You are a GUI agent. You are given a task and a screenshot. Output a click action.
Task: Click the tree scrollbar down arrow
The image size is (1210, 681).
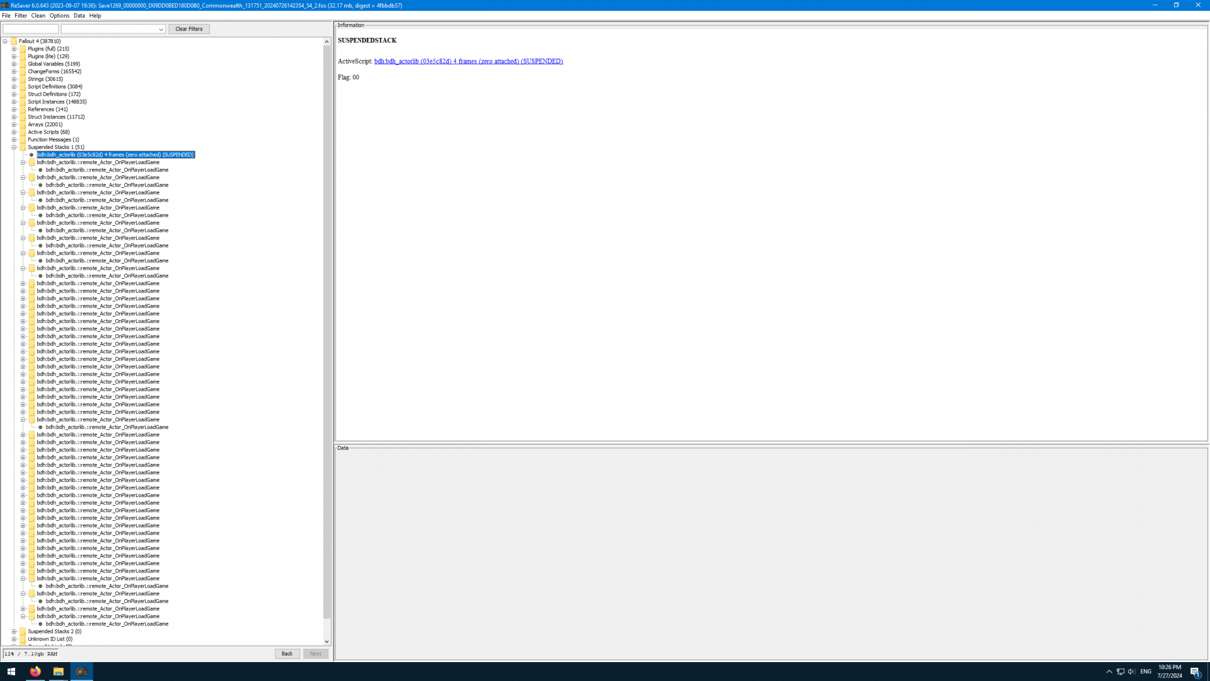click(326, 641)
